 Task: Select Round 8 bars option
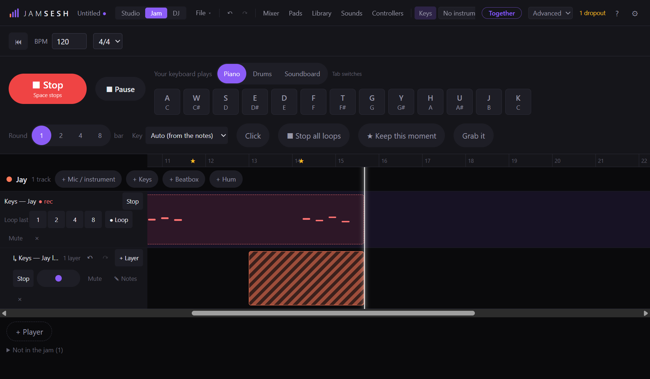click(x=100, y=136)
